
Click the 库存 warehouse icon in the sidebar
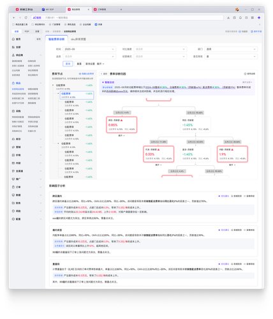(13, 139)
